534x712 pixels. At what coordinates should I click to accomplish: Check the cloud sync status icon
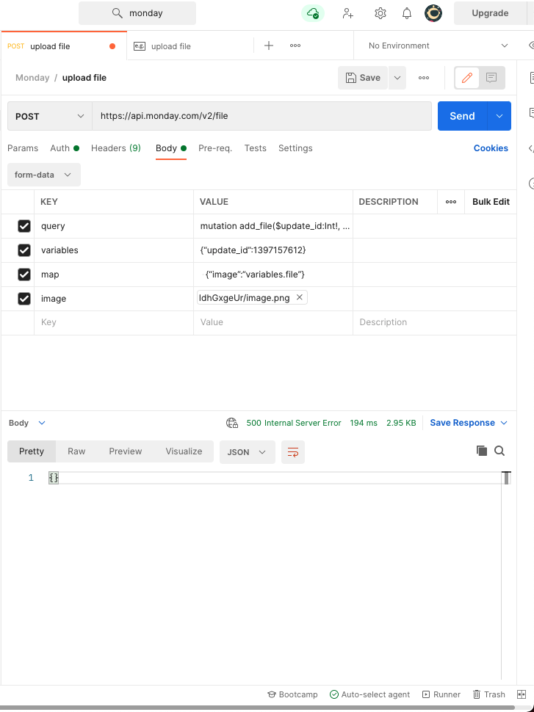coord(311,12)
